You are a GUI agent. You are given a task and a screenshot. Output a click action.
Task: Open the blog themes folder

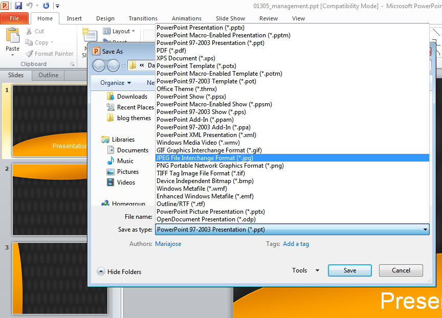point(129,118)
